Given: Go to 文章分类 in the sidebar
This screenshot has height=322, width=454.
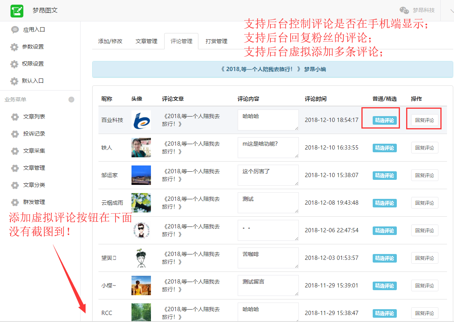Looking at the screenshot, I should tap(34, 185).
